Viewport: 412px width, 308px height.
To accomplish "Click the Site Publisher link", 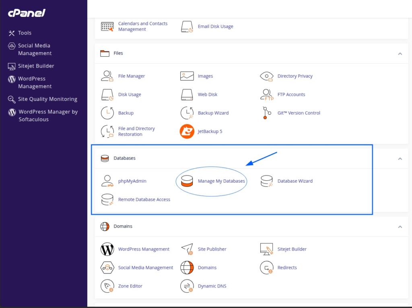I will tap(212, 249).
